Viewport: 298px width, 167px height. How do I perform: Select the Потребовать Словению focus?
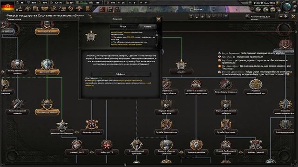226,87
